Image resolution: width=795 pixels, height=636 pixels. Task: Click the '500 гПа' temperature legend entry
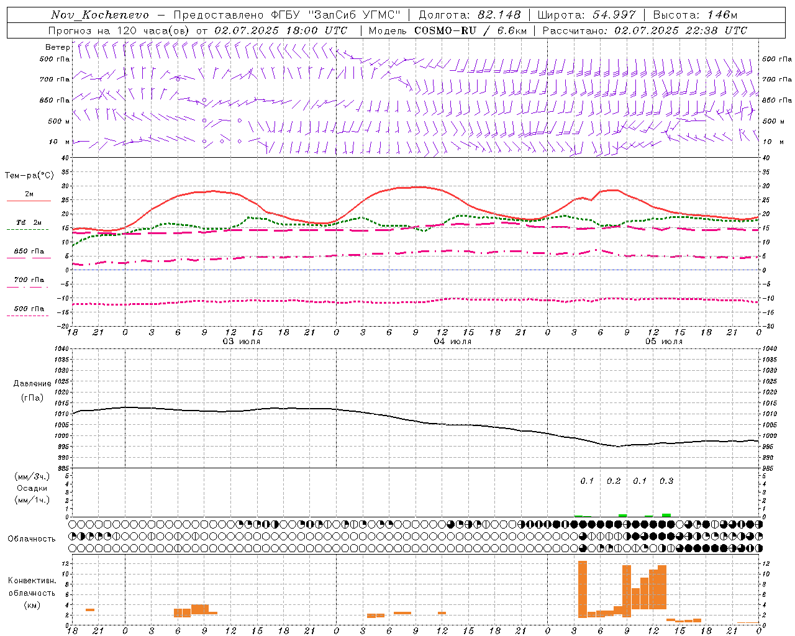pos(29,309)
